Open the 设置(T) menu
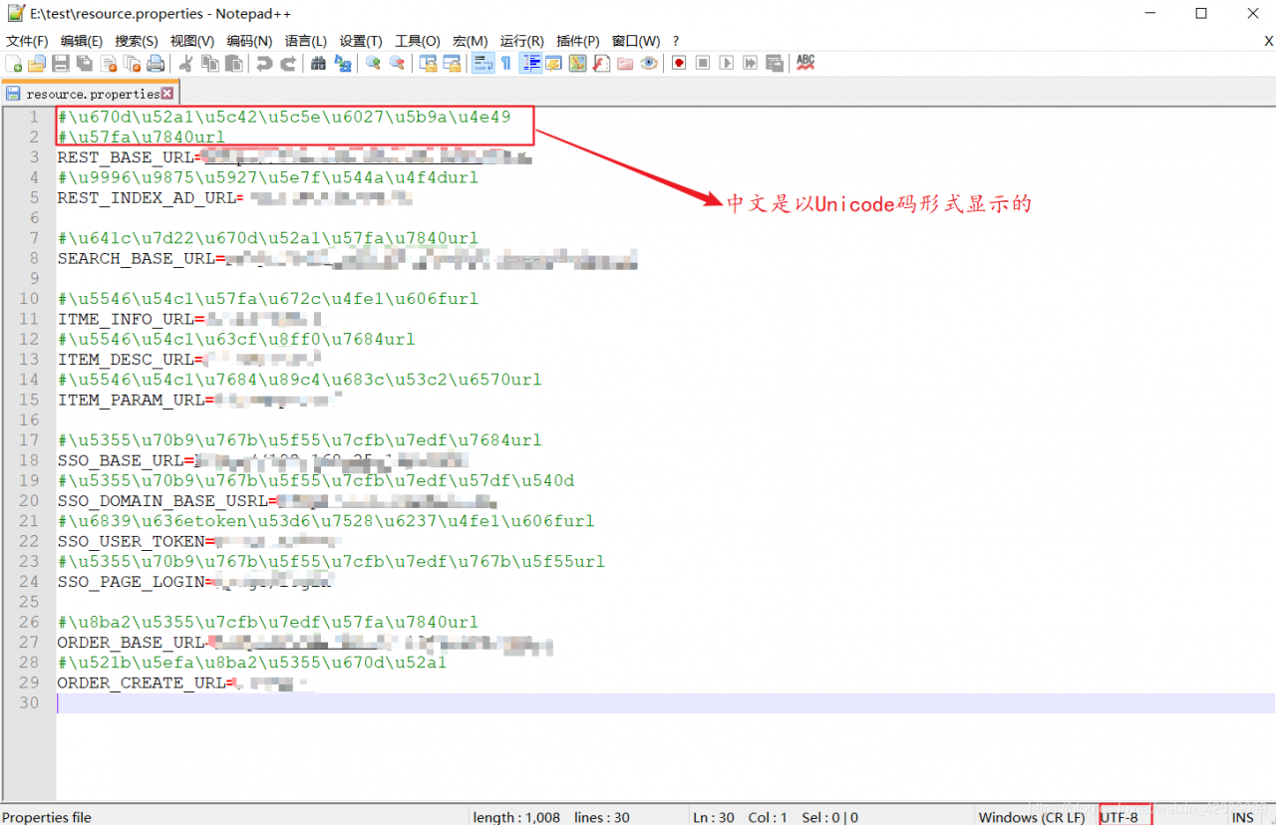The width and height of the screenshot is (1276, 825). point(361,41)
